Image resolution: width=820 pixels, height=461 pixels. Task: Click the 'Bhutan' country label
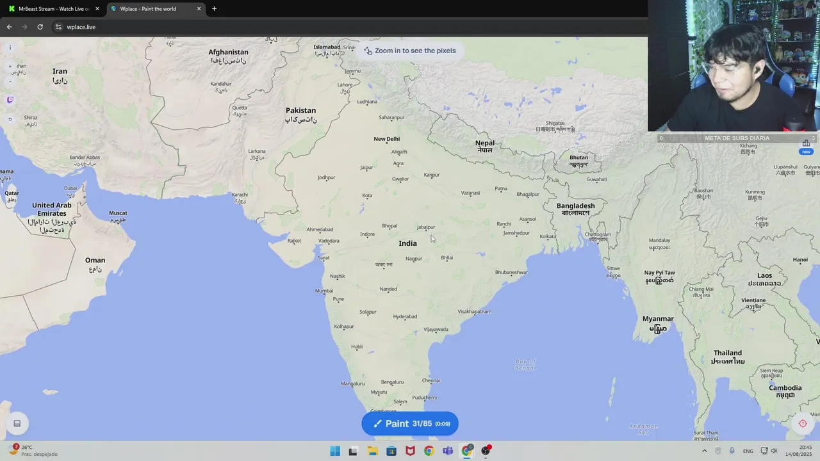(x=578, y=158)
